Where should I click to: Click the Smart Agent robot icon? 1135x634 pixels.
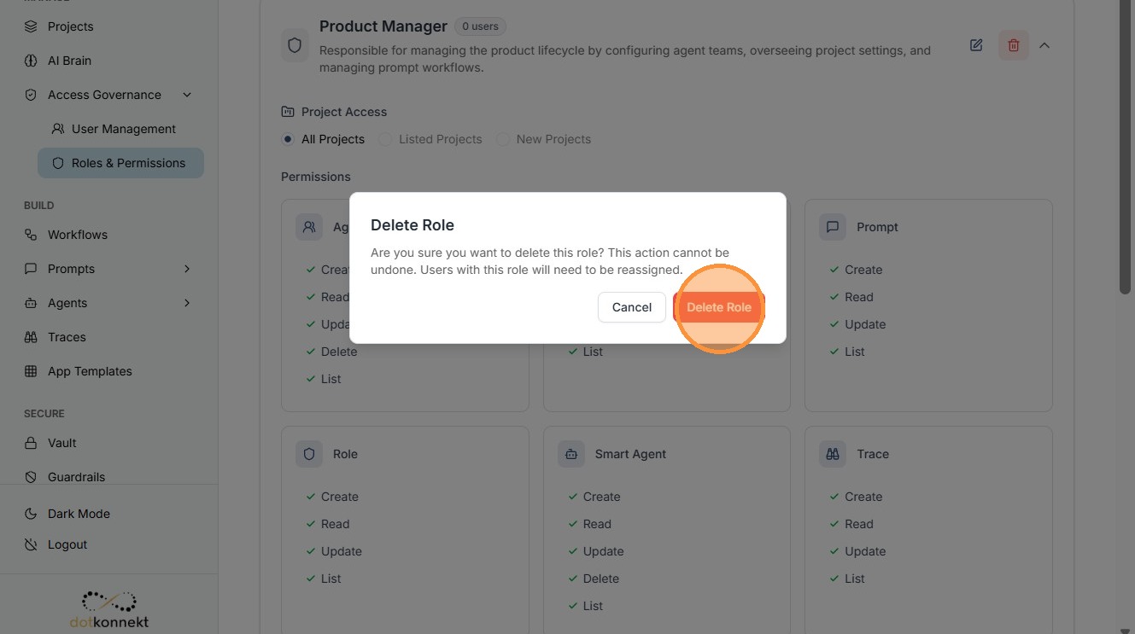tap(571, 454)
